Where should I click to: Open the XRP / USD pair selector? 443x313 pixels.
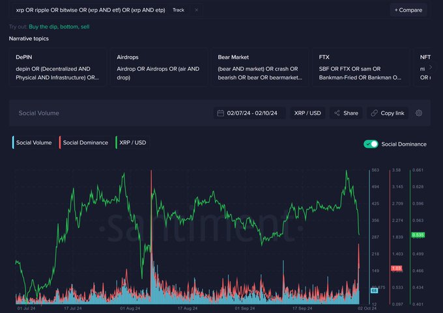point(307,113)
